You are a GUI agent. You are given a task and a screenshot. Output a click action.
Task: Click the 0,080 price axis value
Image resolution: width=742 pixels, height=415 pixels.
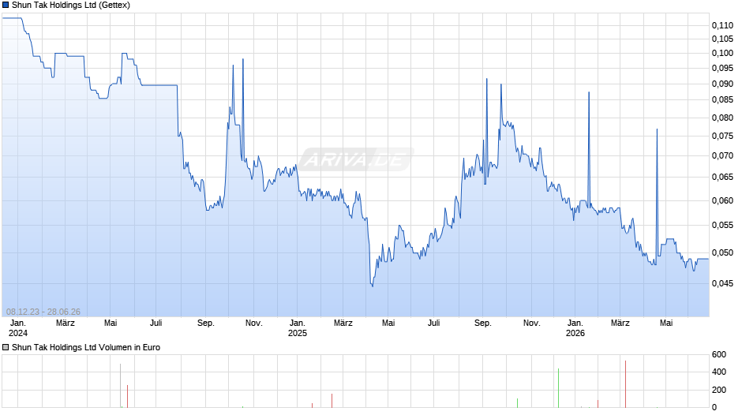click(722, 118)
